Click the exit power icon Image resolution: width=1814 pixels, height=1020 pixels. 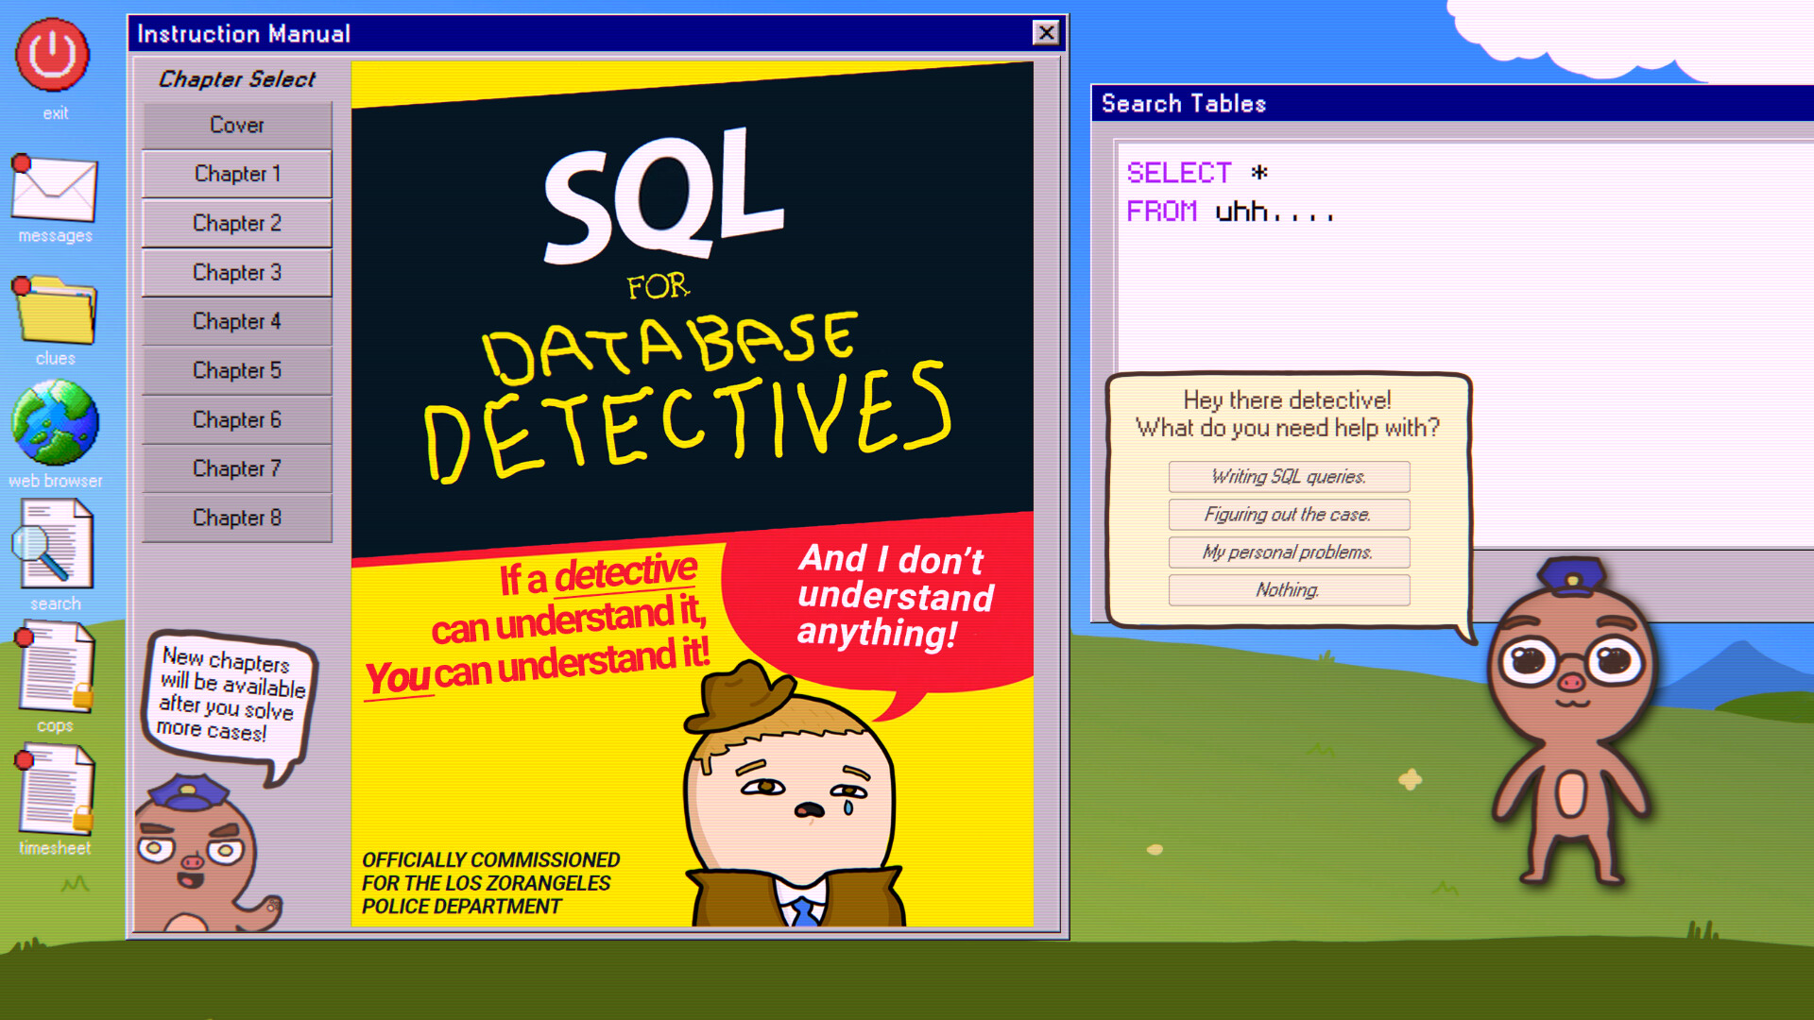[52, 55]
